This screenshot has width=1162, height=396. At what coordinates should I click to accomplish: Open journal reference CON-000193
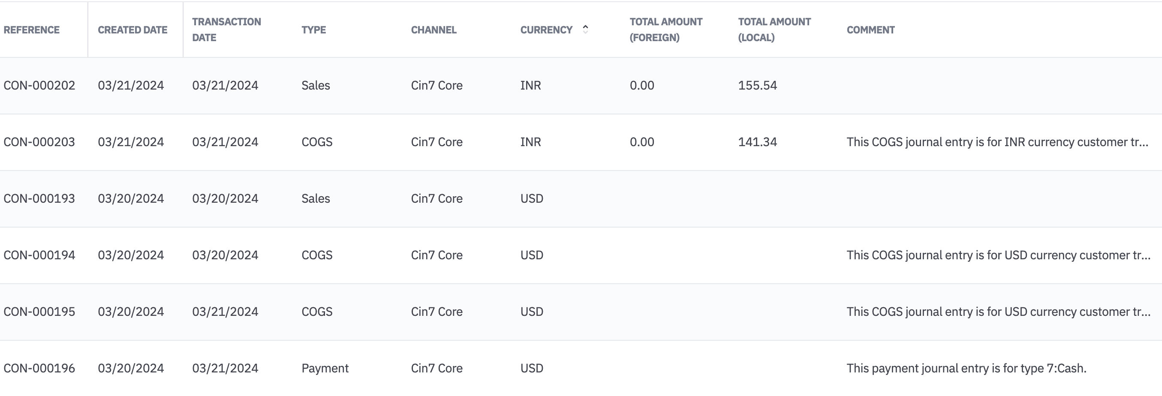(x=39, y=198)
